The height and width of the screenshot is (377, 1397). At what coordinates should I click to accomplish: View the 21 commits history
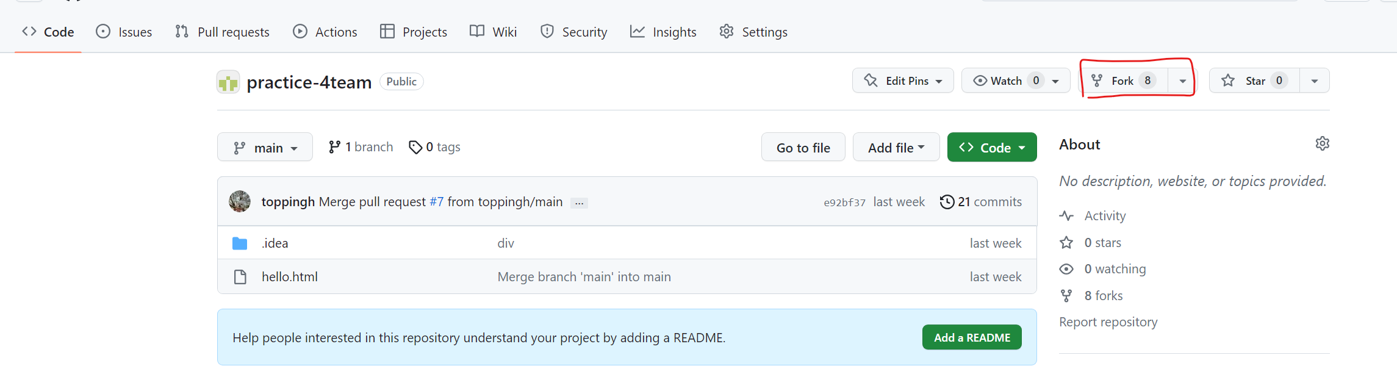pos(981,202)
